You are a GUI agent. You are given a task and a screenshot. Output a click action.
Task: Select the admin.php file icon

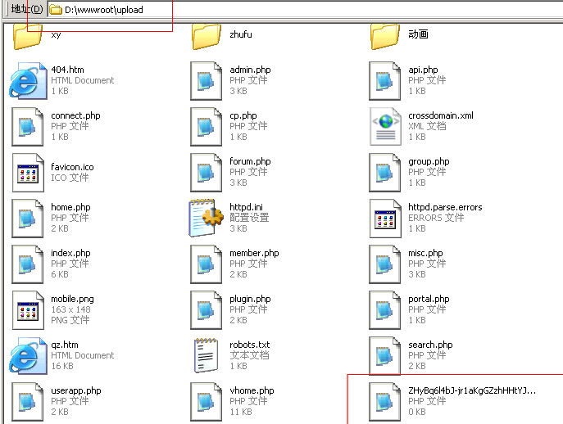[206, 81]
